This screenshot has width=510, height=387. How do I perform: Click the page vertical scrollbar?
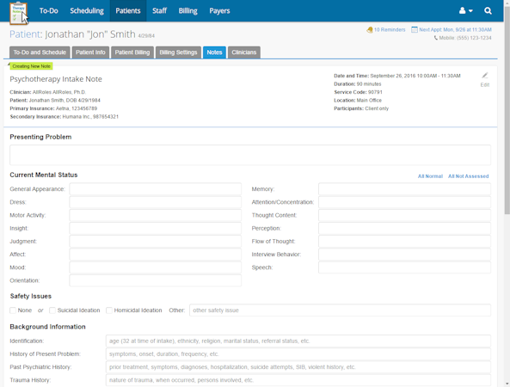tap(507, 111)
